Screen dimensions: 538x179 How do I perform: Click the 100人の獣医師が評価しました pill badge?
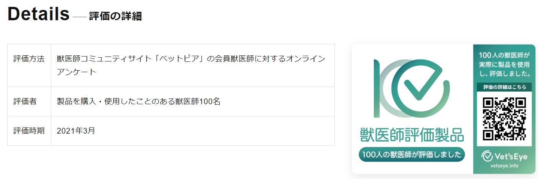pos(412,155)
